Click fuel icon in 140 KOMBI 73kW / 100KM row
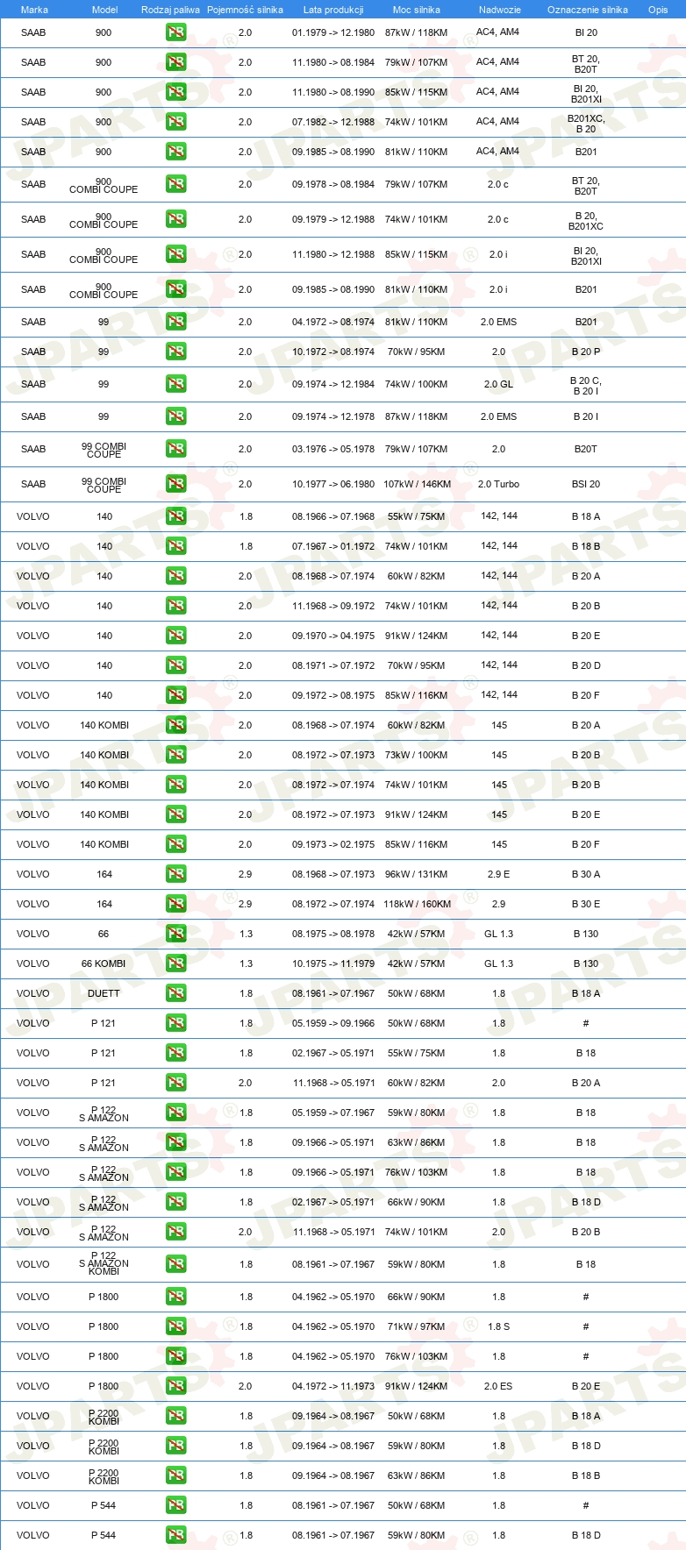Screen dimensions: 686x1550 176,755
